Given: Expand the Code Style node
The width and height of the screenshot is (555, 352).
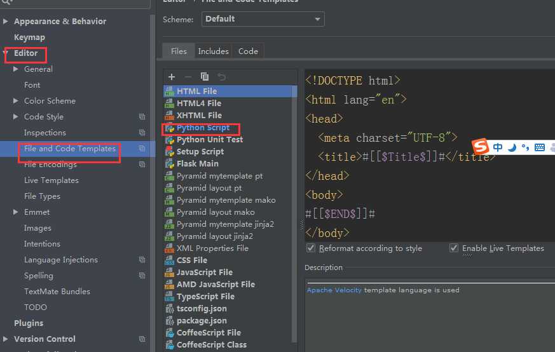Looking at the screenshot, I should pyautogui.click(x=15, y=116).
